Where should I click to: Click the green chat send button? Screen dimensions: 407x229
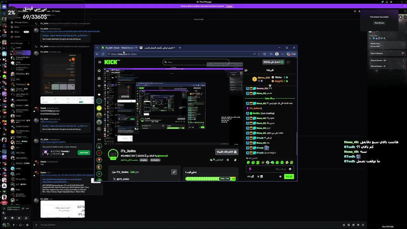(289, 177)
